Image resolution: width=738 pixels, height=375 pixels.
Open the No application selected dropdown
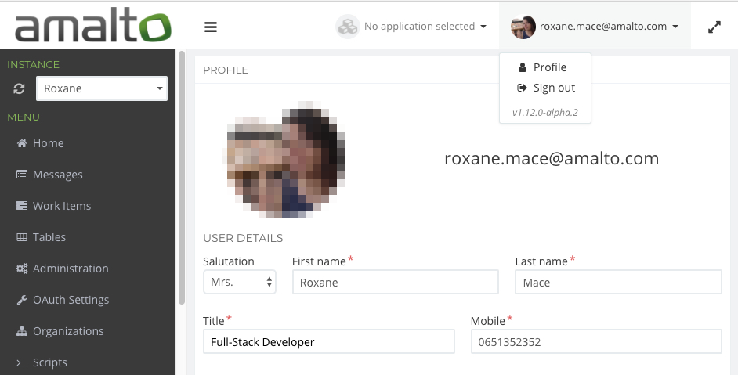tap(412, 27)
